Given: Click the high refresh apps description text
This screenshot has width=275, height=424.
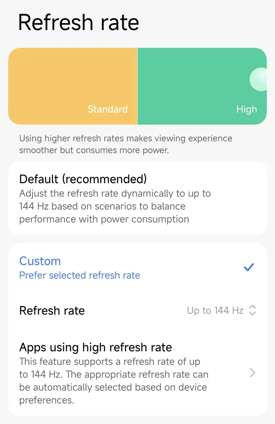Looking at the screenshot, I should tap(113, 381).
